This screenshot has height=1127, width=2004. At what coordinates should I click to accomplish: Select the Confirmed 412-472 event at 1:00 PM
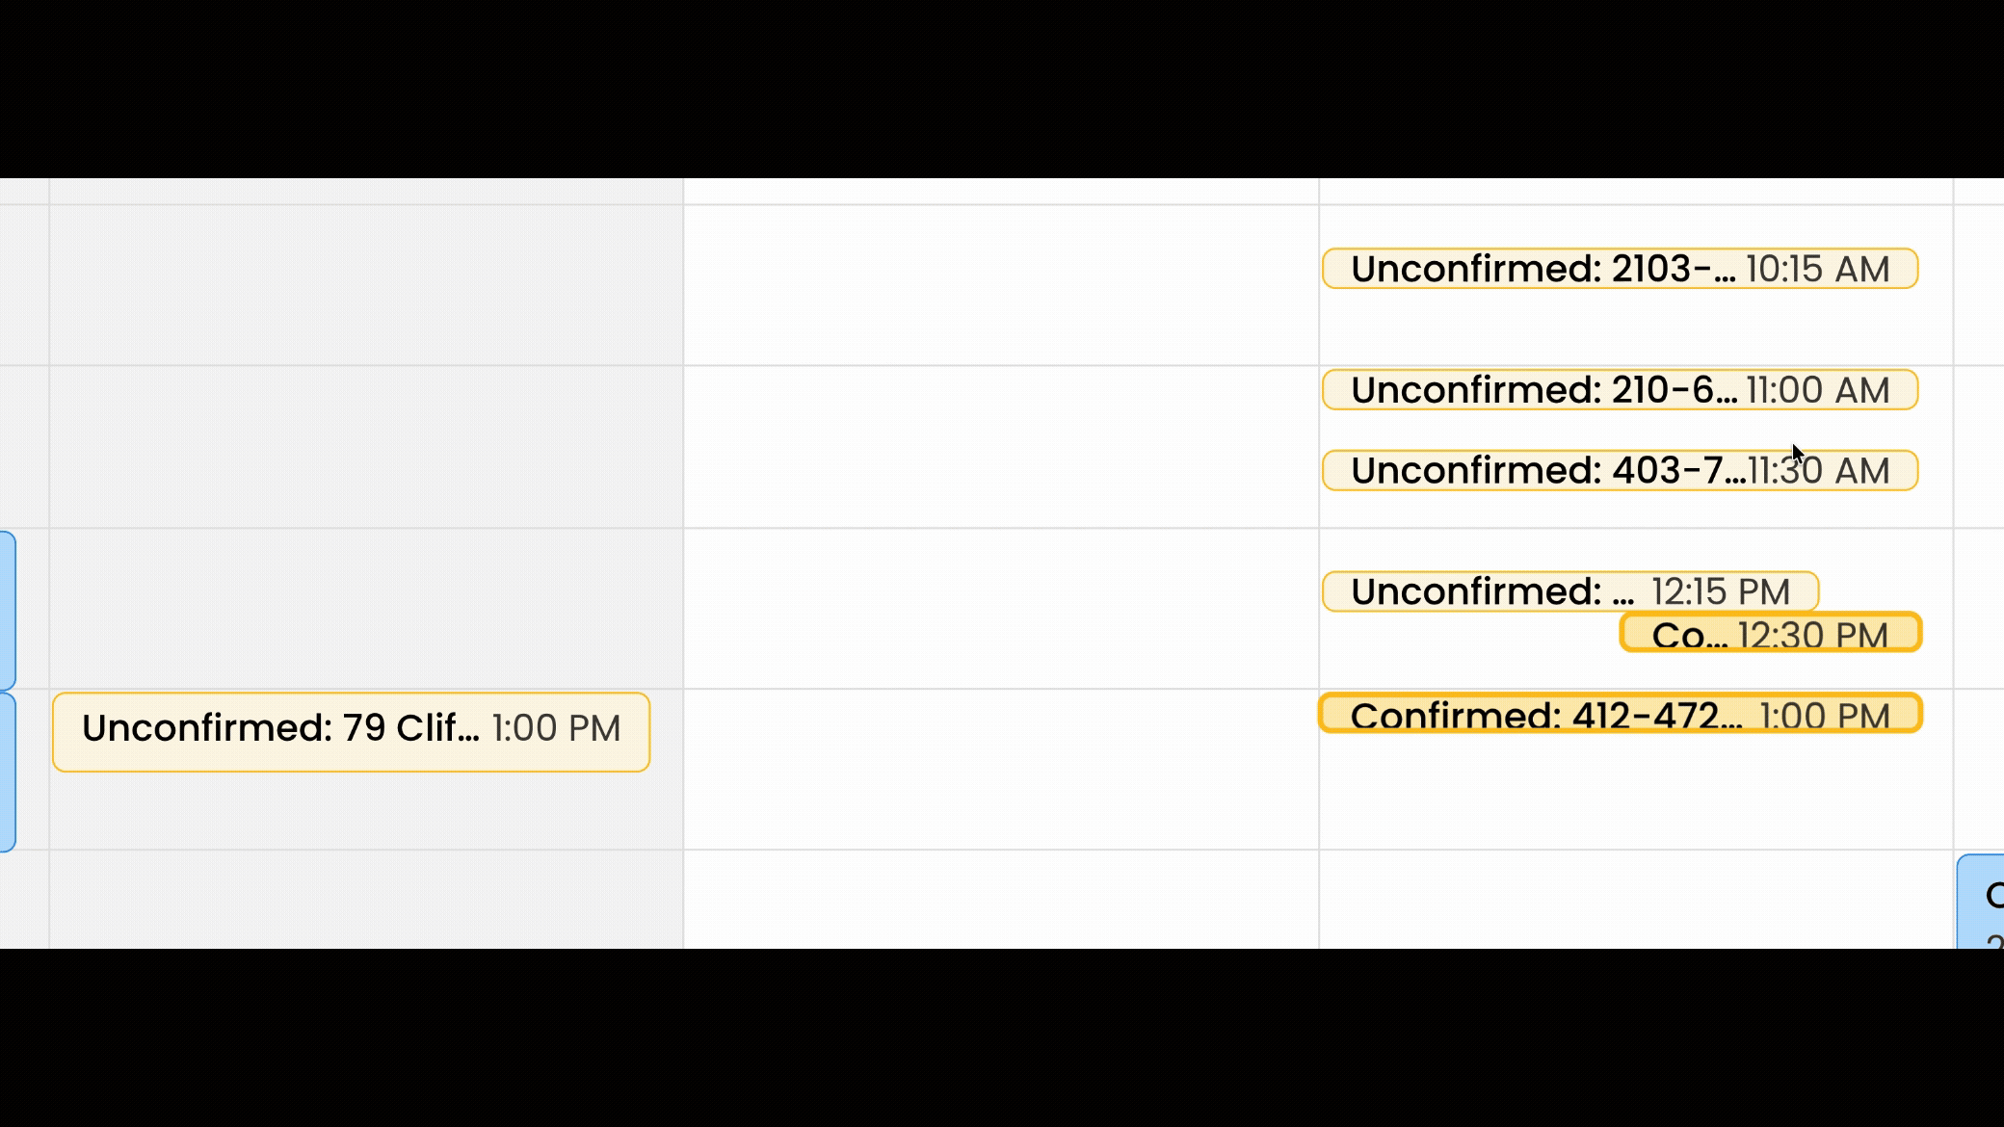pos(1619,715)
